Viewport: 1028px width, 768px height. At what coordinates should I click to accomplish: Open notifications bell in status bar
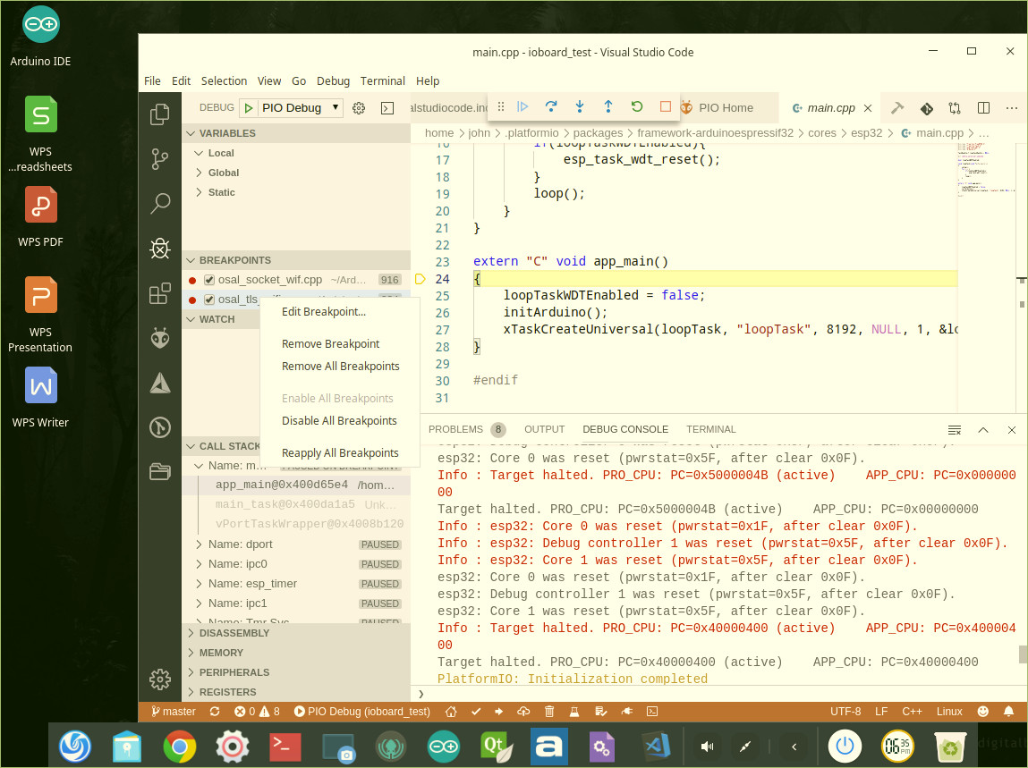coord(1009,712)
